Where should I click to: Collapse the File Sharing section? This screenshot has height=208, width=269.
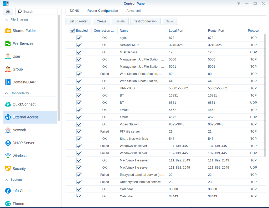pyautogui.click(x=6, y=20)
